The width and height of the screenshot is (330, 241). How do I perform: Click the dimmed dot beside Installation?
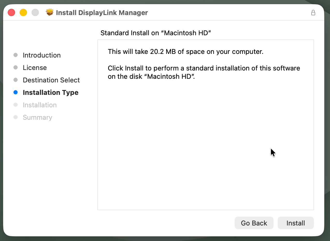click(16, 105)
